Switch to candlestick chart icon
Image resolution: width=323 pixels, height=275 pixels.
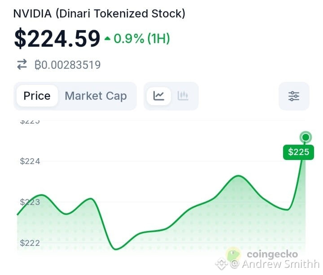pyautogui.click(x=183, y=96)
